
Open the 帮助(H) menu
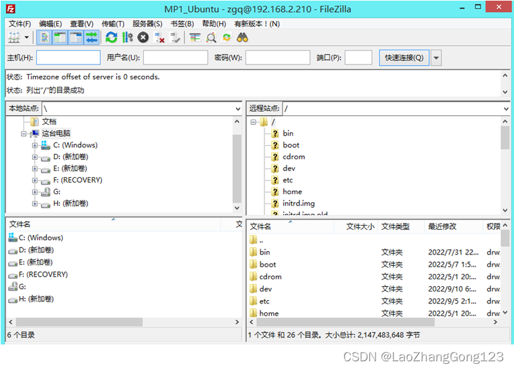tap(214, 24)
